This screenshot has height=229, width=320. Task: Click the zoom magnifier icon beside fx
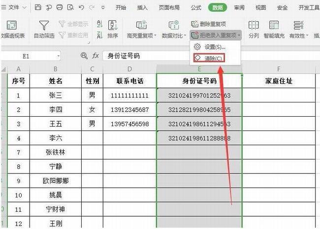(x=84, y=56)
